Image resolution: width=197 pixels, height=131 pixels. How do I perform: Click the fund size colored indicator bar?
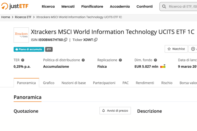(163, 67)
